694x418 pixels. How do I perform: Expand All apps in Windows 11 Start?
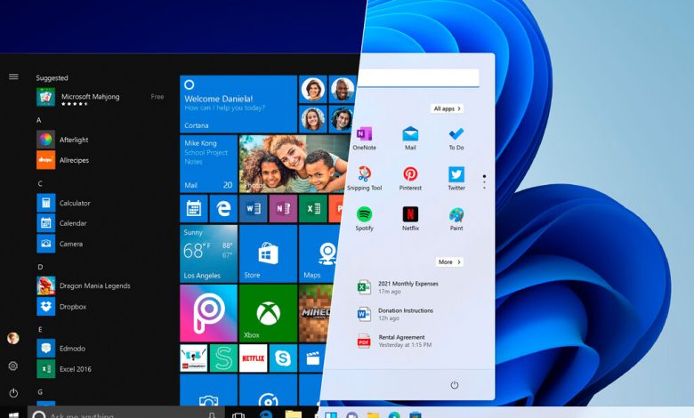pos(447,109)
